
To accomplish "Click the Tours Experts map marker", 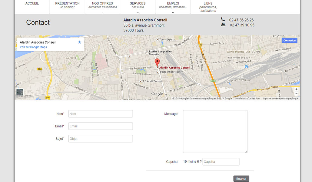I will point(157,40).
